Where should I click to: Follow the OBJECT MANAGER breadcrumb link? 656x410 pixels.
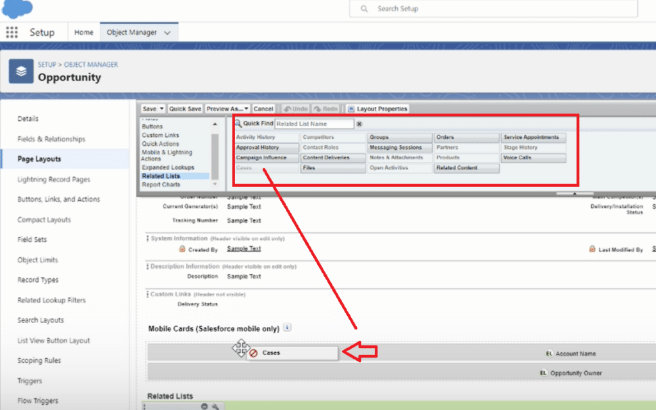tap(91, 65)
